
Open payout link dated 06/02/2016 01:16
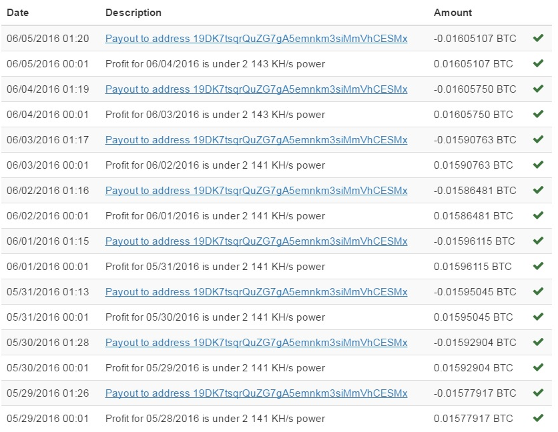[x=256, y=191]
